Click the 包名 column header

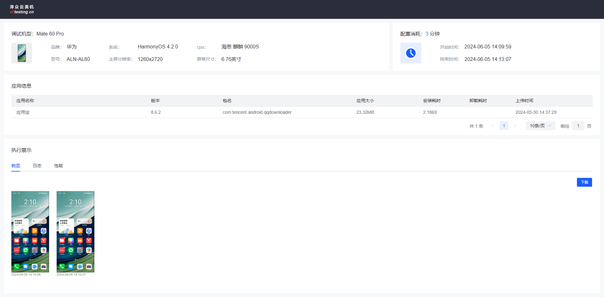pos(227,101)
